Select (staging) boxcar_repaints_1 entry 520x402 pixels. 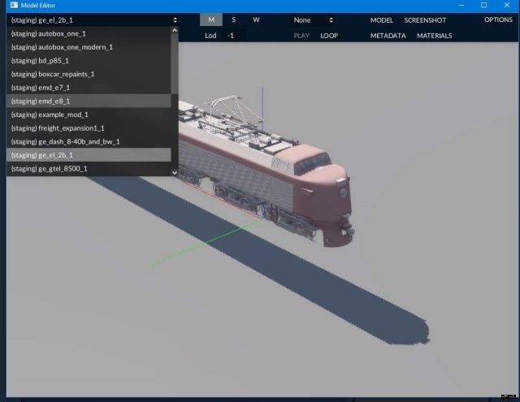point(53,74)
